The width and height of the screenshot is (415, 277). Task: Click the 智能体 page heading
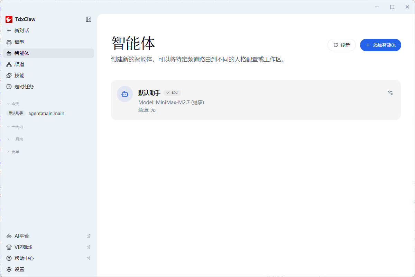(x=133, y=43)
